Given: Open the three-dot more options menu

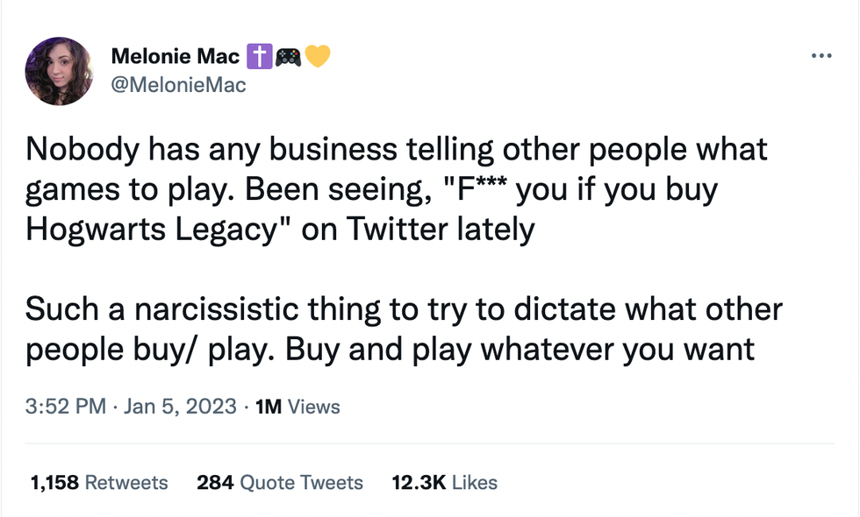Looking at the screenshot, I should coord(821,55).
